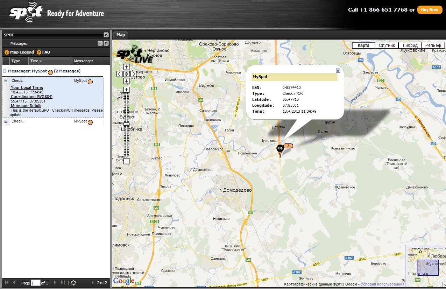This screenshot has width=446, height=289.
Task: Click the zoom slider handle
Action: [127, 124]
